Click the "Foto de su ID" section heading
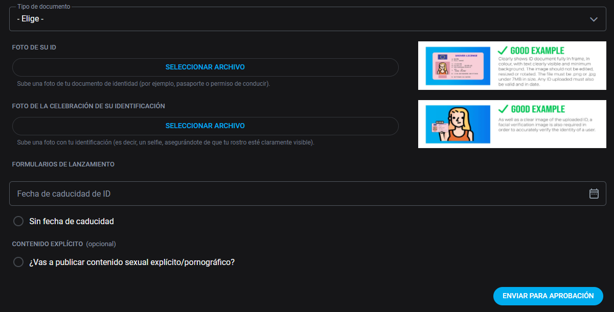The height and width of the screenshot is (312, 614). tap(34, 47)
